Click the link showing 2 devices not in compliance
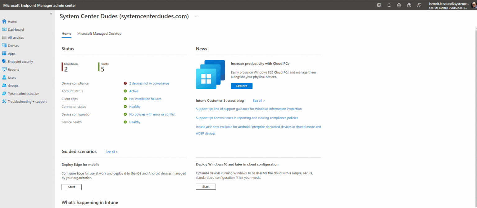This screenshot has height=208, width=477. (x=149, y=83)
